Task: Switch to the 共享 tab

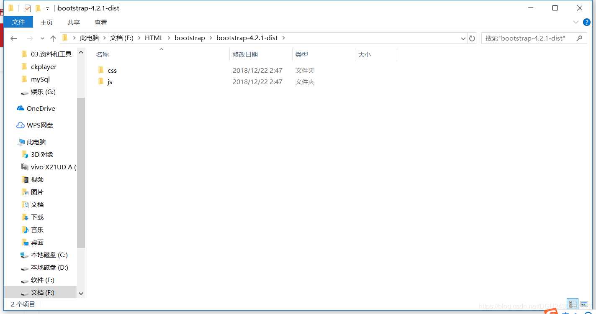Action: tap(74, 22)
